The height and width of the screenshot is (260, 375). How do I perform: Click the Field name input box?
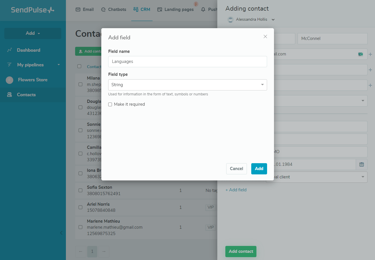(187, 61)
